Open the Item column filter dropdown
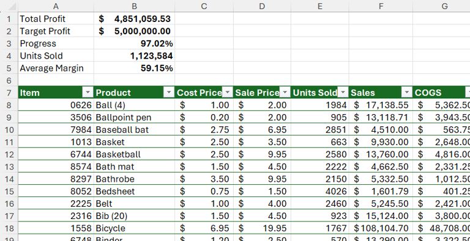 coord(88,93)
